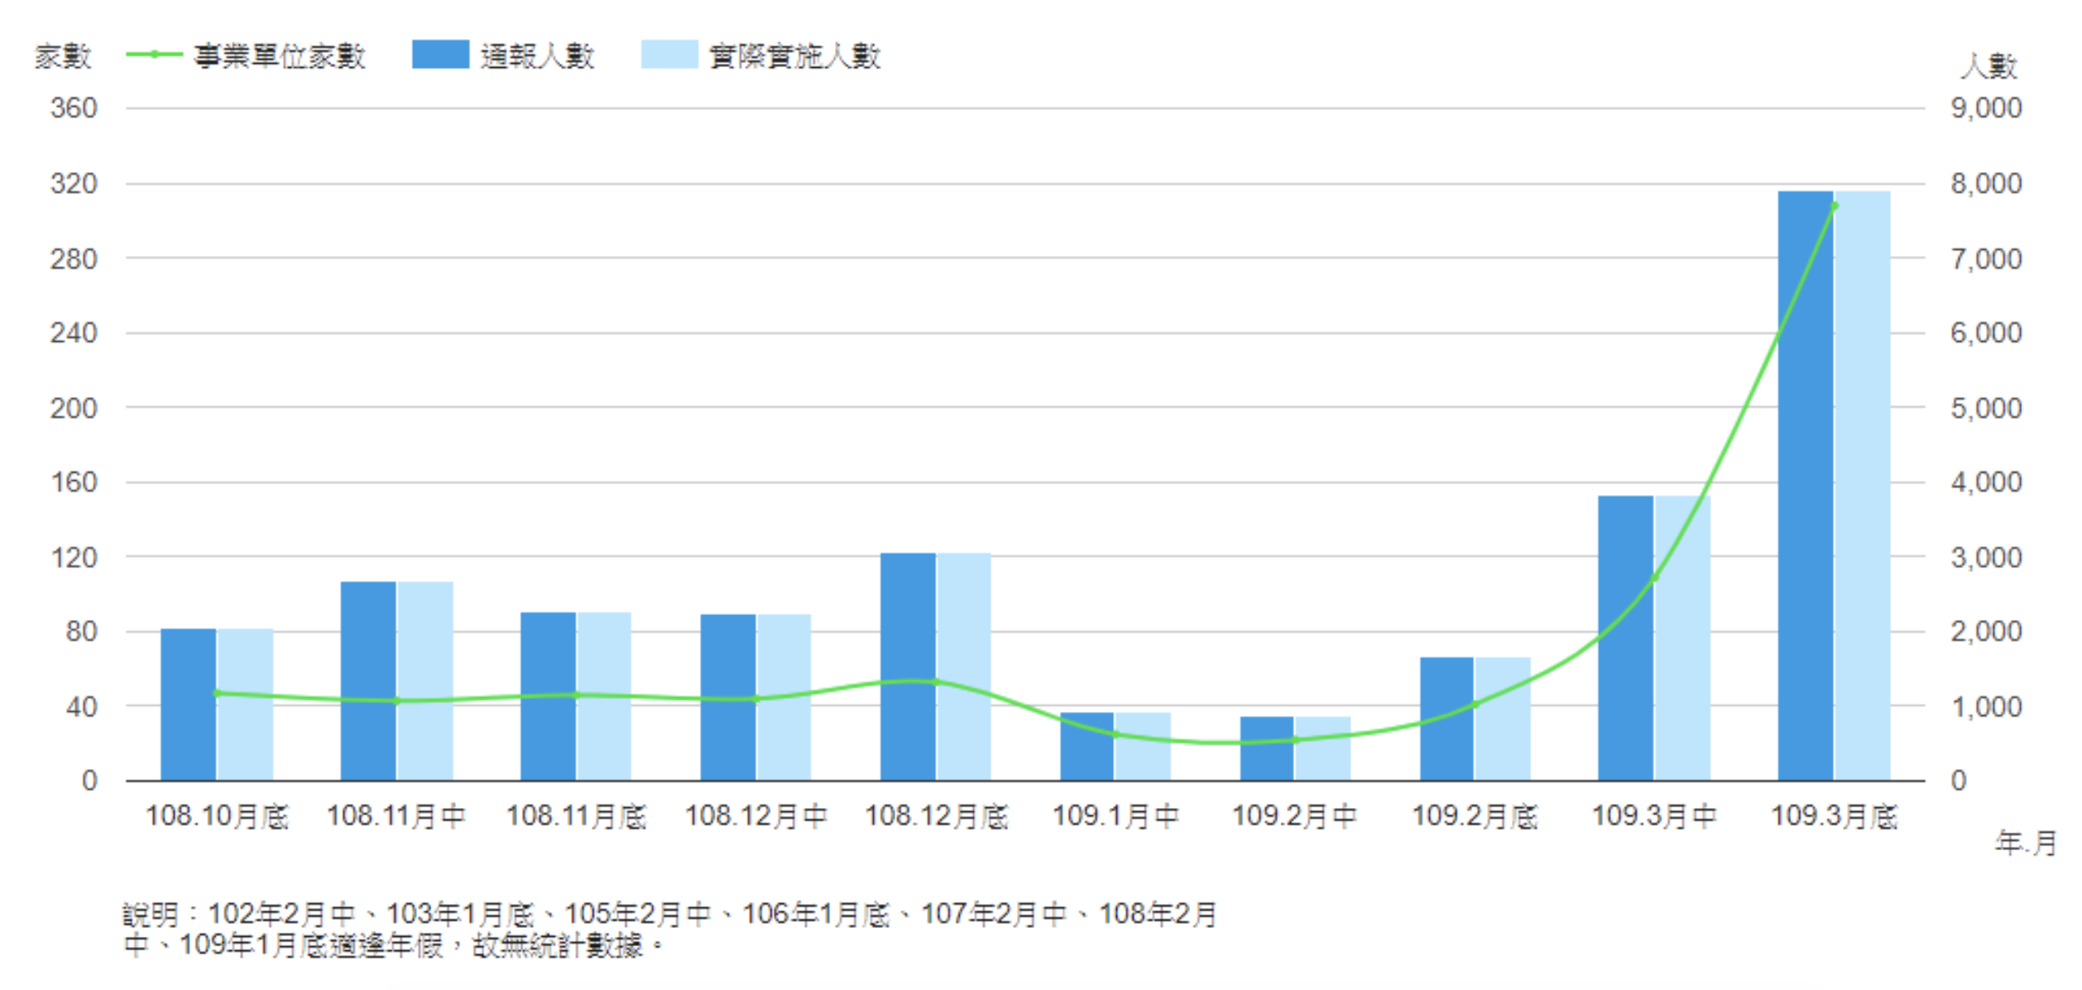Click the green line point at 109.3月中

point(1655,578)
